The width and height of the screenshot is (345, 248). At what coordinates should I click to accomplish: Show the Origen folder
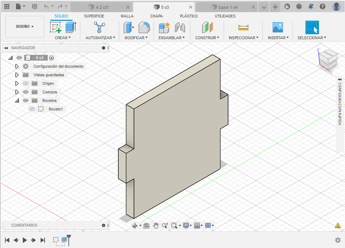click(x=26, y=83)
